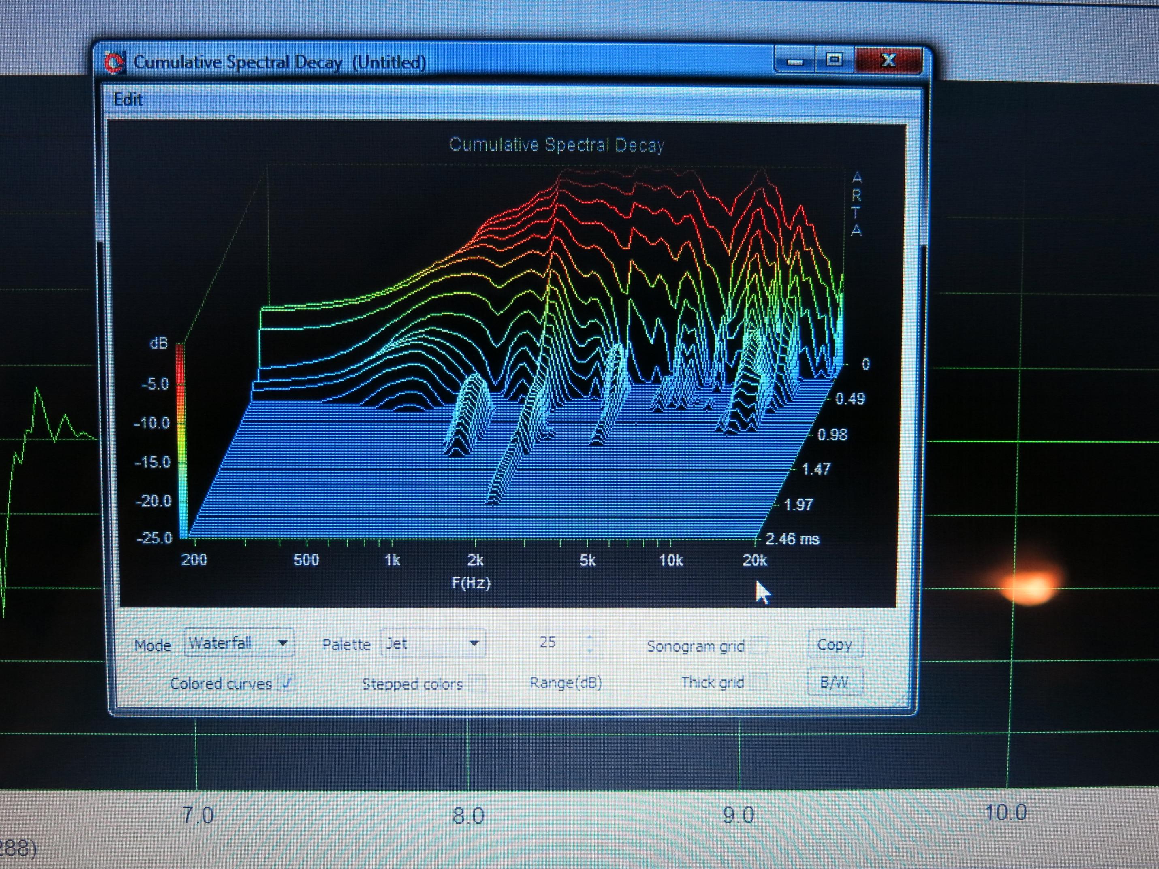Click the '-20.0' dB scale label
Image resolution: width=1159 pixels, height=869 pixels.
point(154,501)
